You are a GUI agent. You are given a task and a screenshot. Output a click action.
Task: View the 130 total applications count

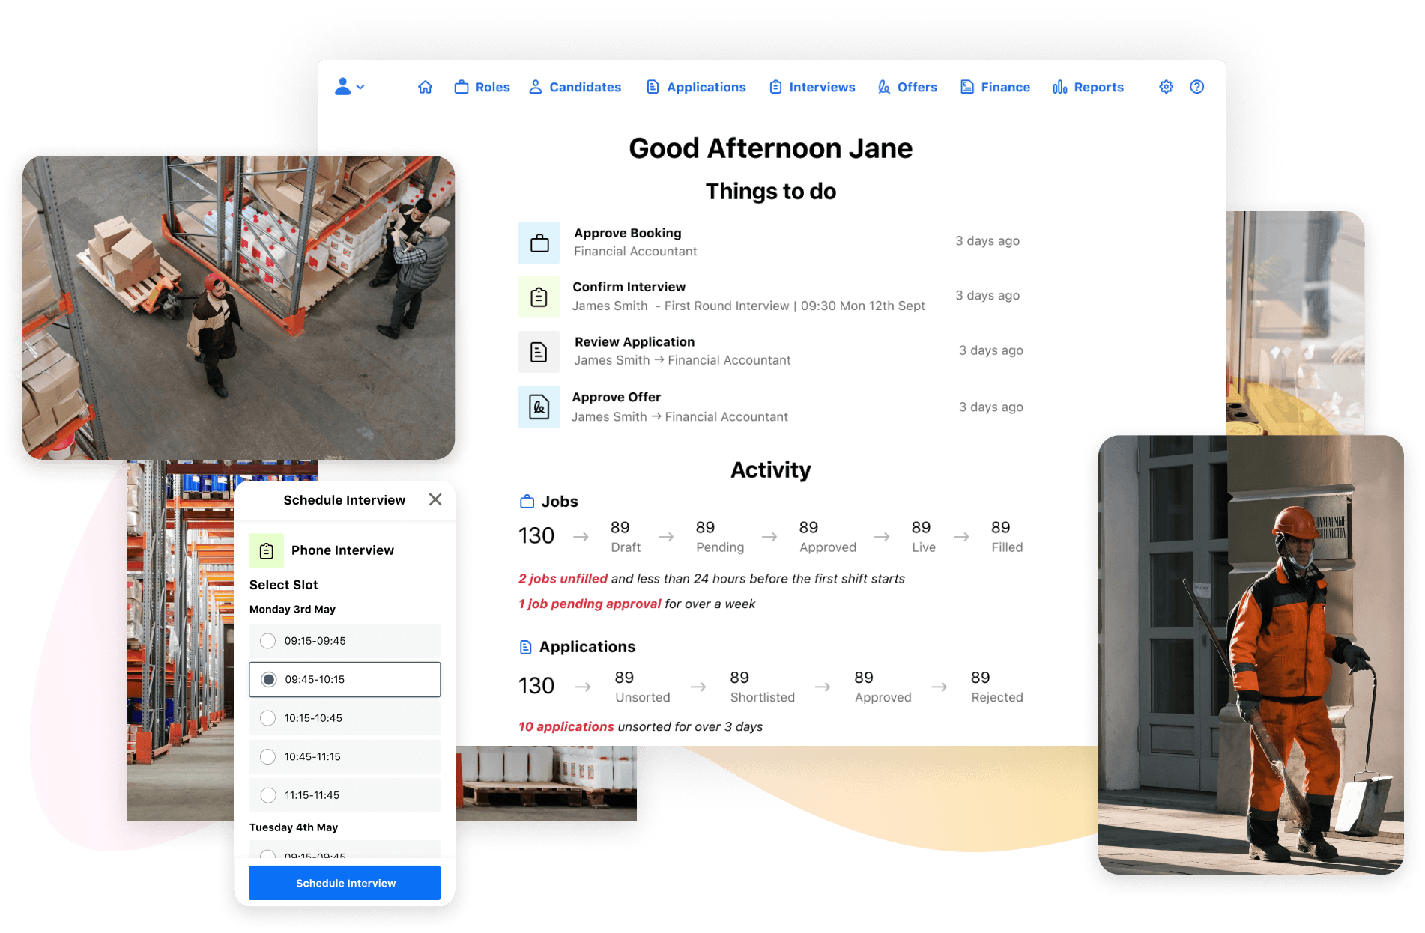pos(536,686)
